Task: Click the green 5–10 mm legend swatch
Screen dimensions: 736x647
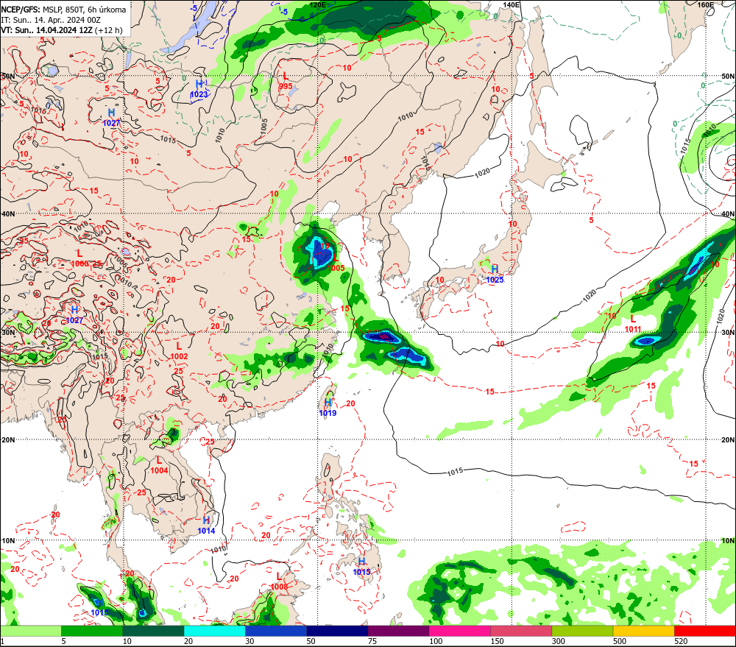Action: click(x=92, y=631)
